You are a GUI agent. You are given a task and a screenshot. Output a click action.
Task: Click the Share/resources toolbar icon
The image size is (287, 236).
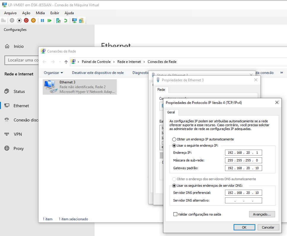[81, 20]
